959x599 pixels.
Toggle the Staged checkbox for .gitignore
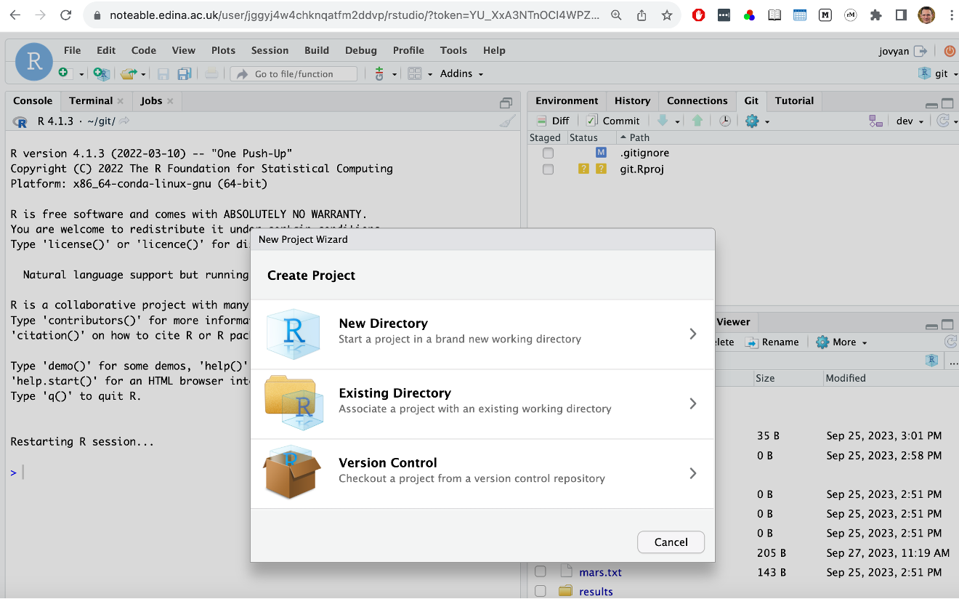548,153
